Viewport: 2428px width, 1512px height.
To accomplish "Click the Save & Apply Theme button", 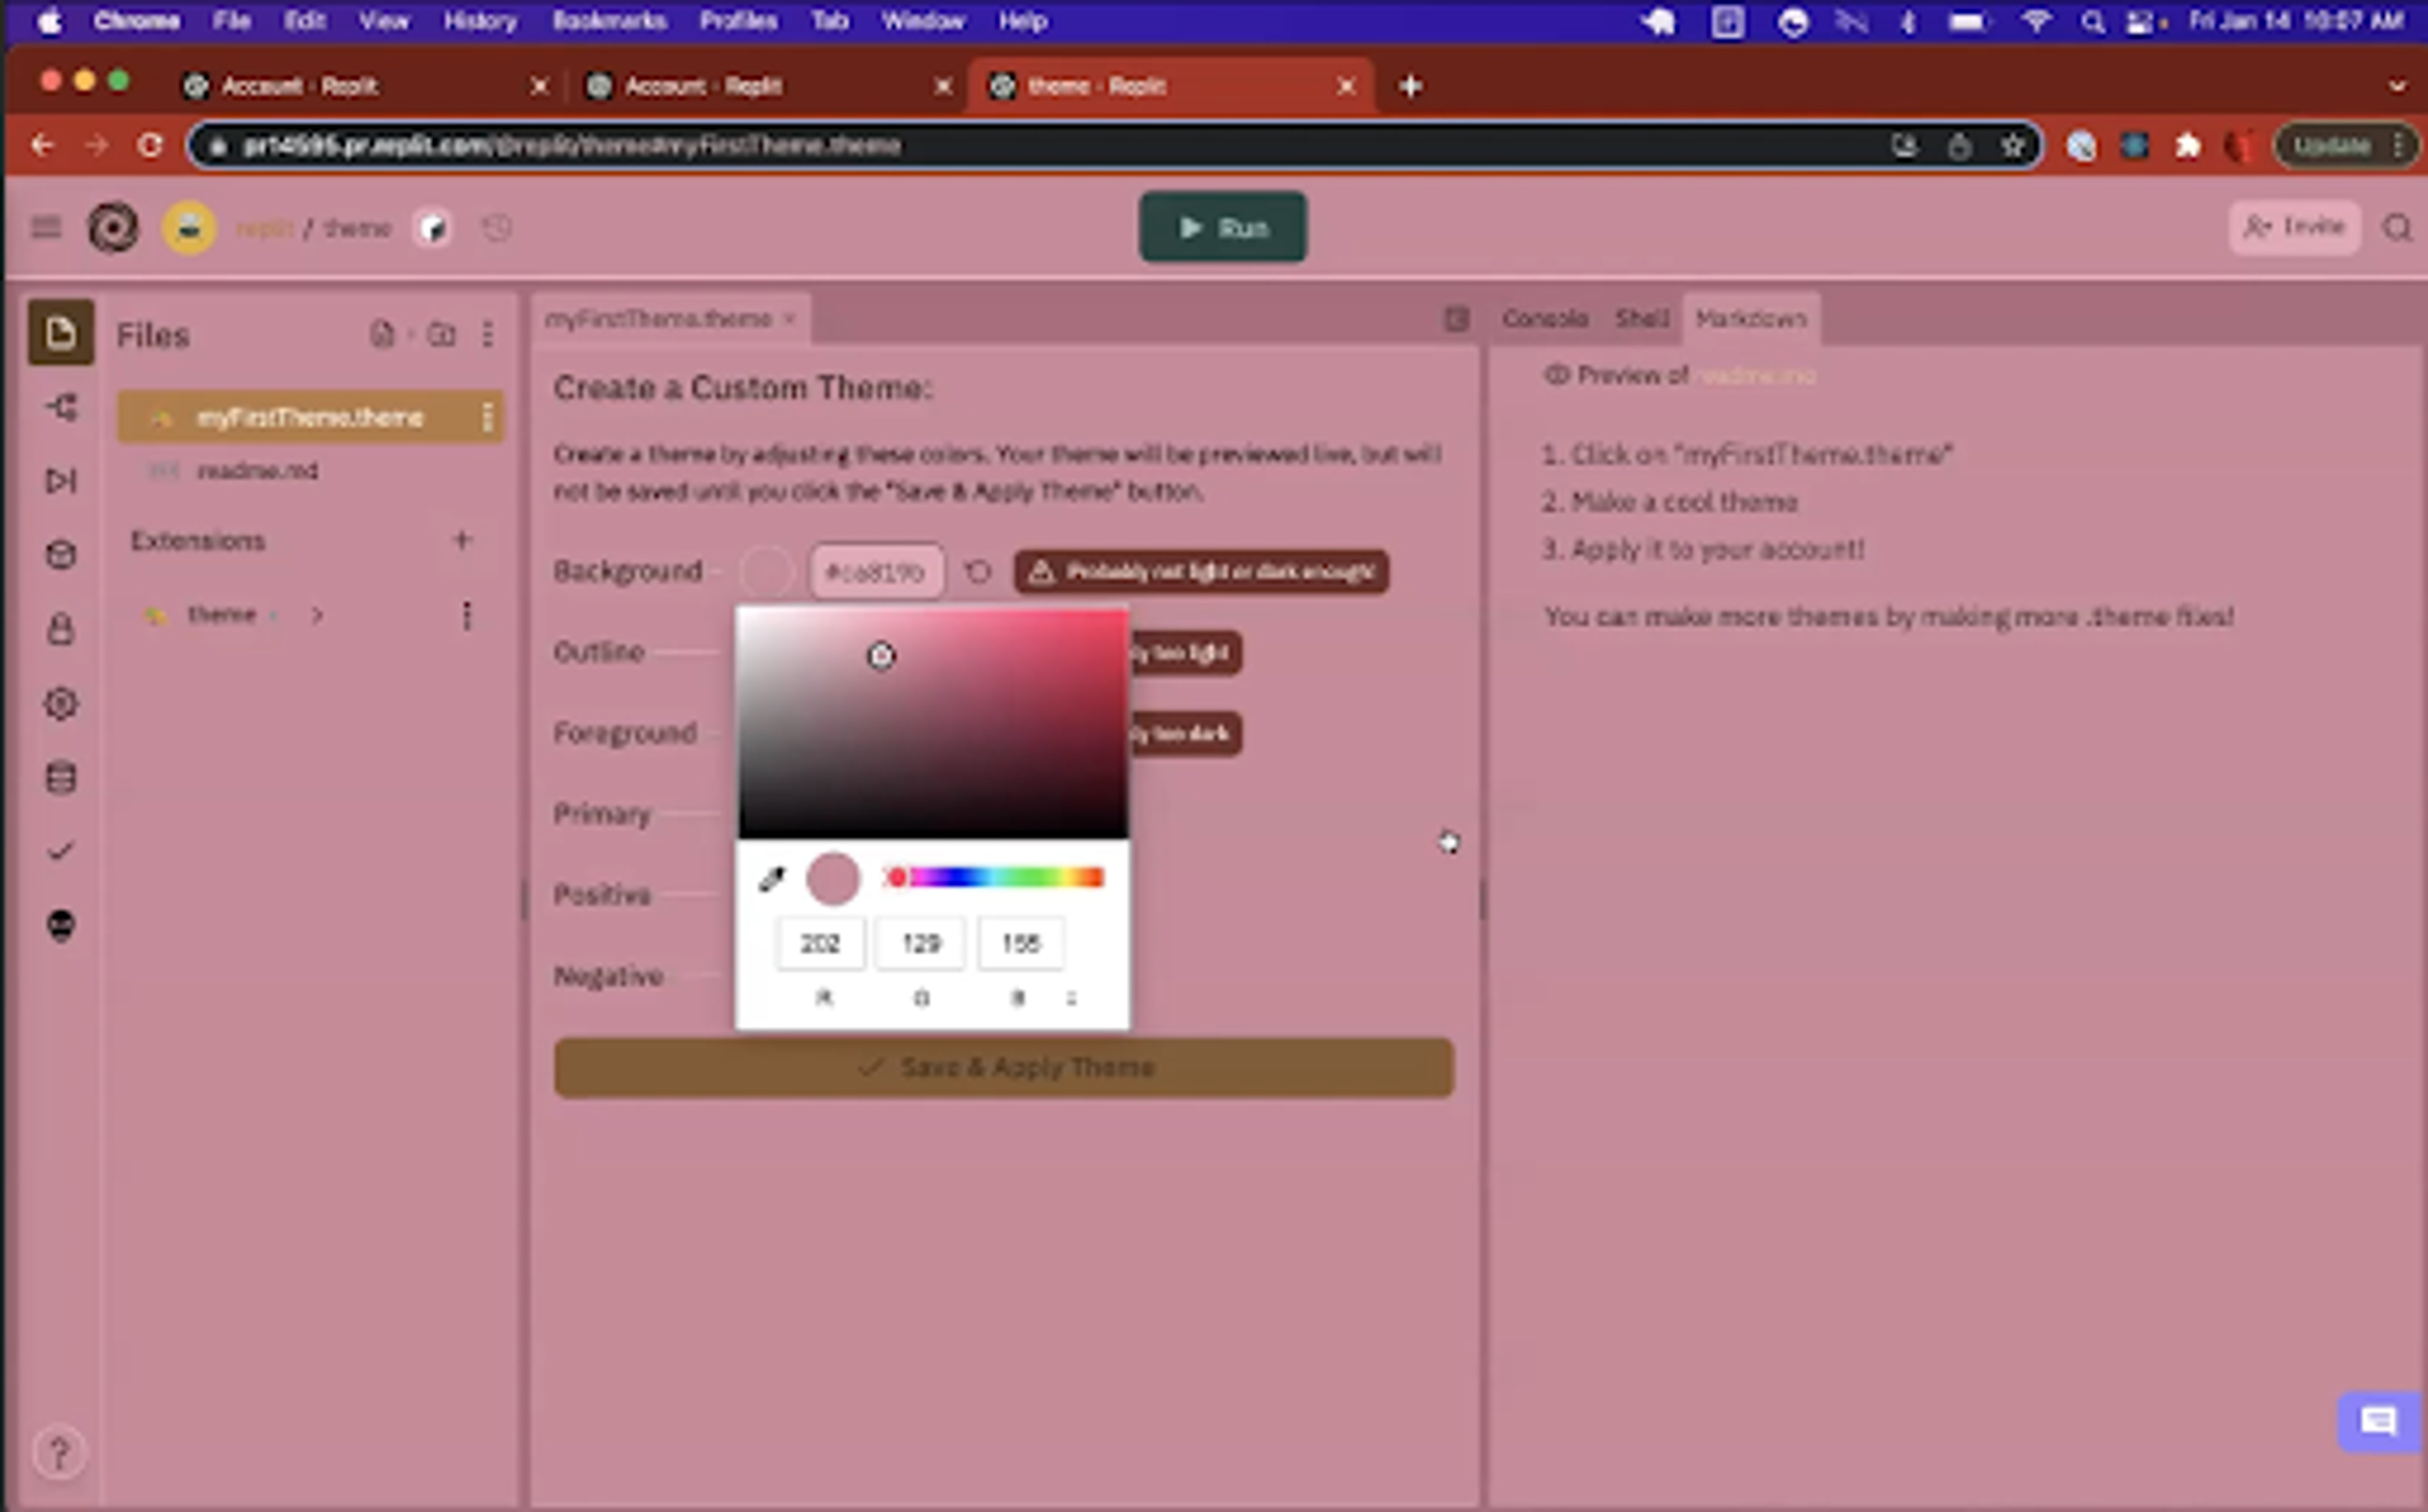I will (1003, 1067).
